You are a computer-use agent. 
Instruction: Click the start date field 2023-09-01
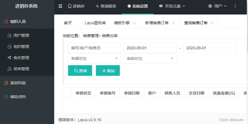point(150,48)
